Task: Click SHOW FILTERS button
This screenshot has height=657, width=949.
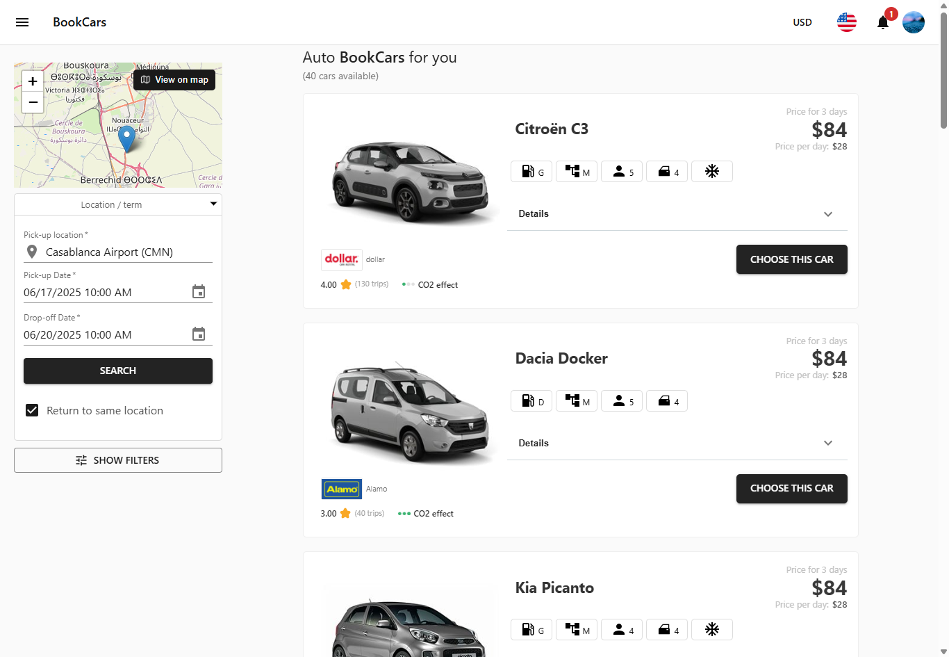Action: point(118,460)
